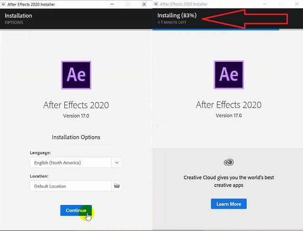
Task: Minimize the left After Effects installer window
Action: (x=112, y=4)
